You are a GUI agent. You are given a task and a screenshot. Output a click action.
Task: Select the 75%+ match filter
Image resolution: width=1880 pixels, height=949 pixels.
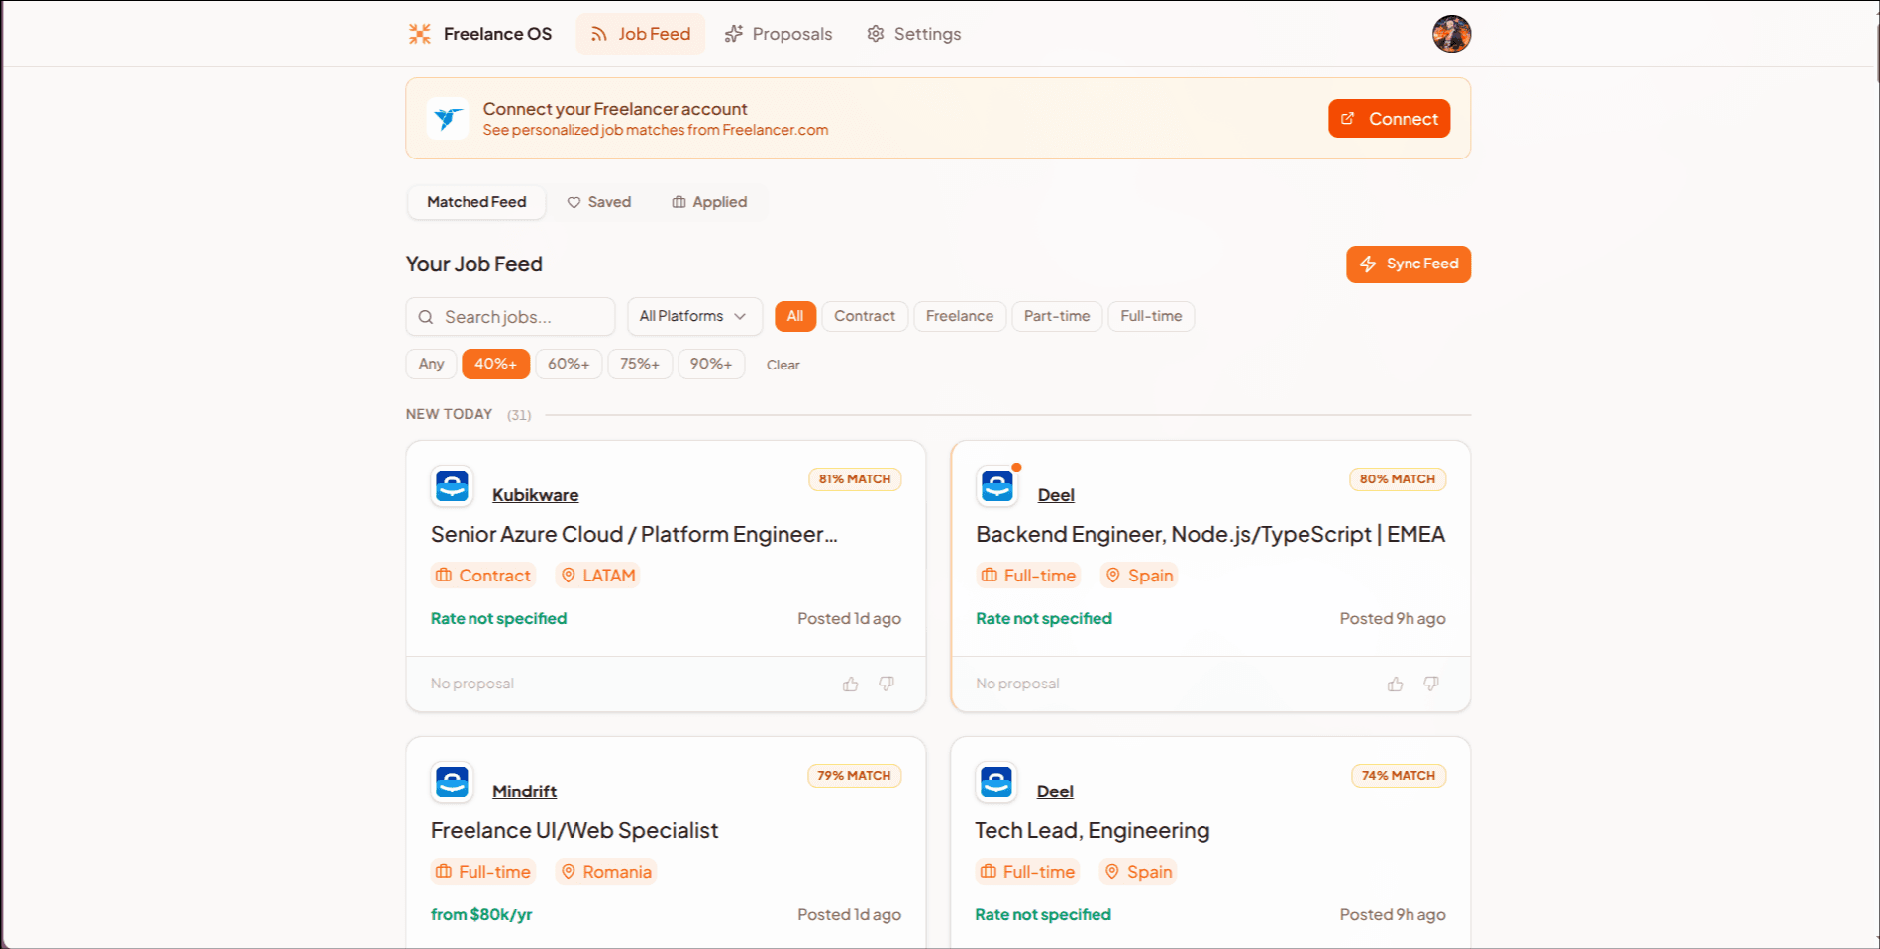(x=640, y=364)
